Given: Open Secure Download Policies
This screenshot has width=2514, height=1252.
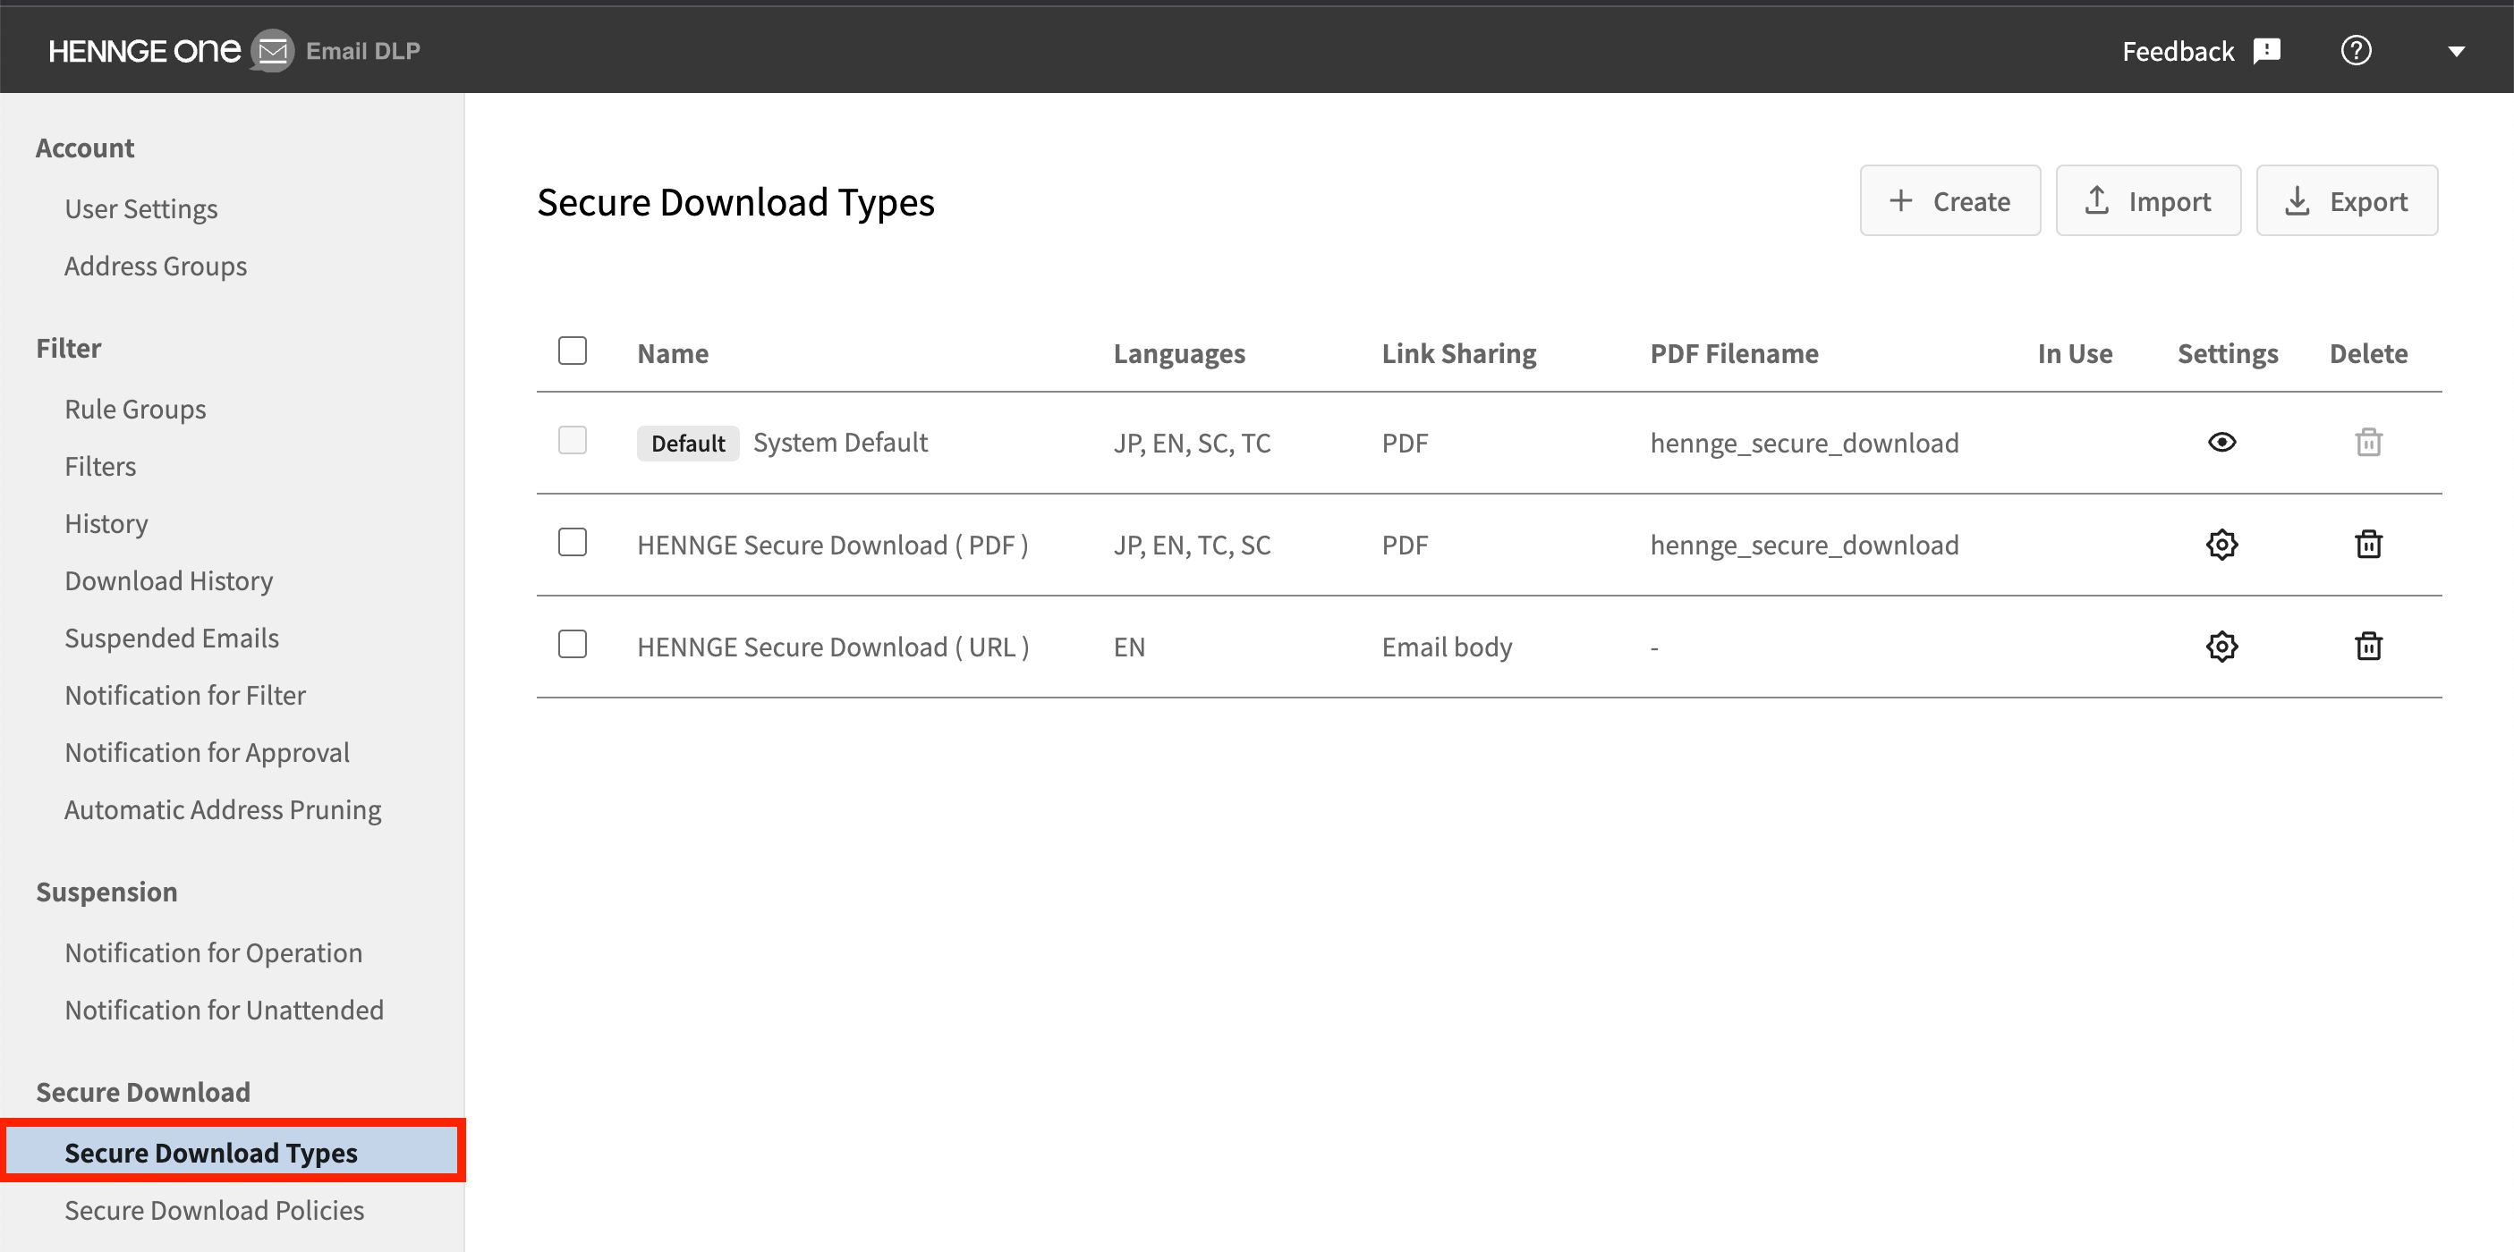Looking at the screenshot, I should (215, 1211).
